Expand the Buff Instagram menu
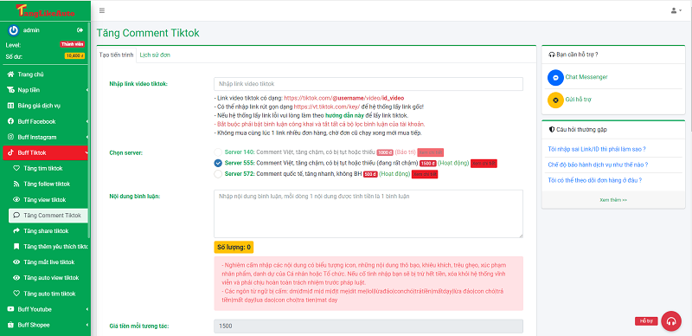 46,137
